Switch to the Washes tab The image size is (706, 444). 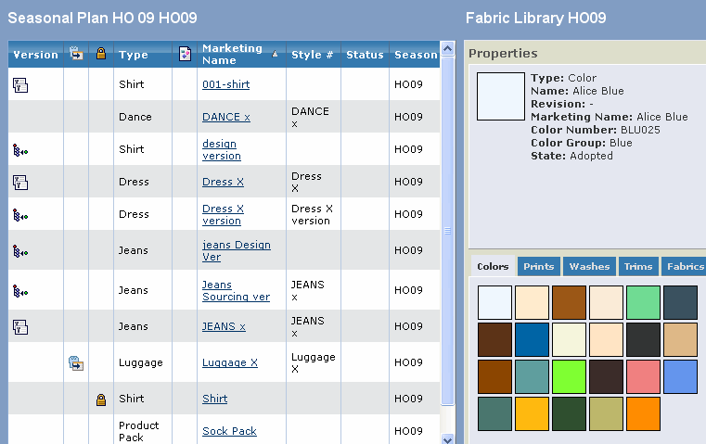click(x=589, y=266)
